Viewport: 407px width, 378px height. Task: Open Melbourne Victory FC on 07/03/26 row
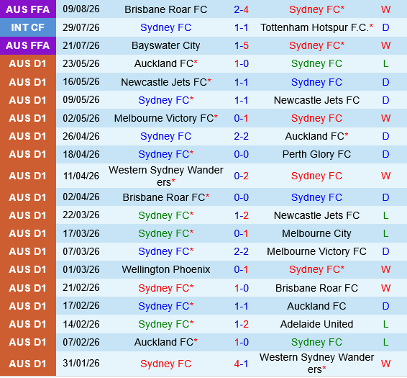[x=316, y=251]
